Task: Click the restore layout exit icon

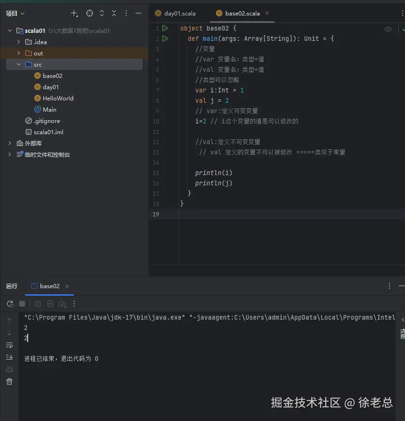Action: coord(50,304)
